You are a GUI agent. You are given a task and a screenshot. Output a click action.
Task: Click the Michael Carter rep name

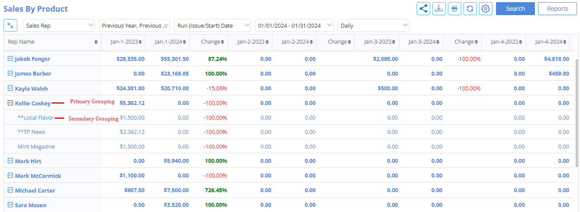click(35, 190)
